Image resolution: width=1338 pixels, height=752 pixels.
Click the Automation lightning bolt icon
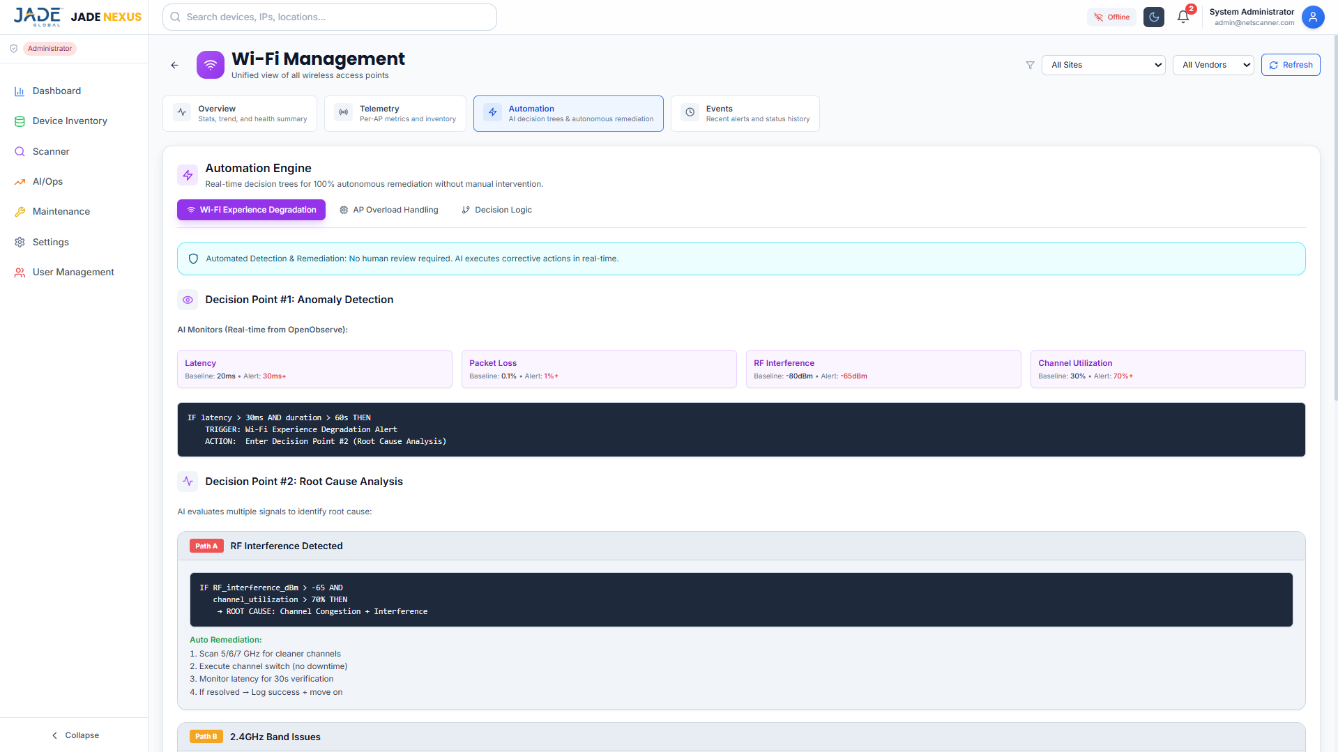pyautogui.click(x=493, y=112)
